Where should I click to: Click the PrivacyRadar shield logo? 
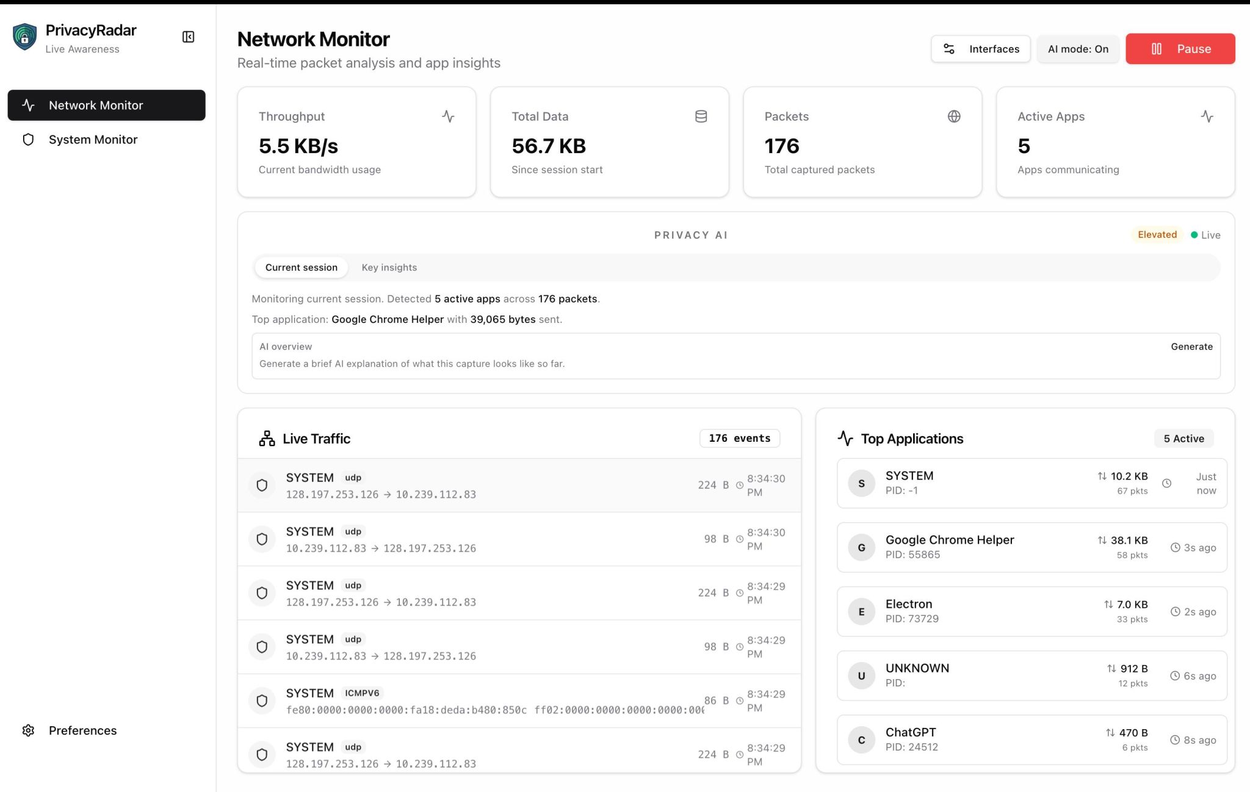point(24,37)
